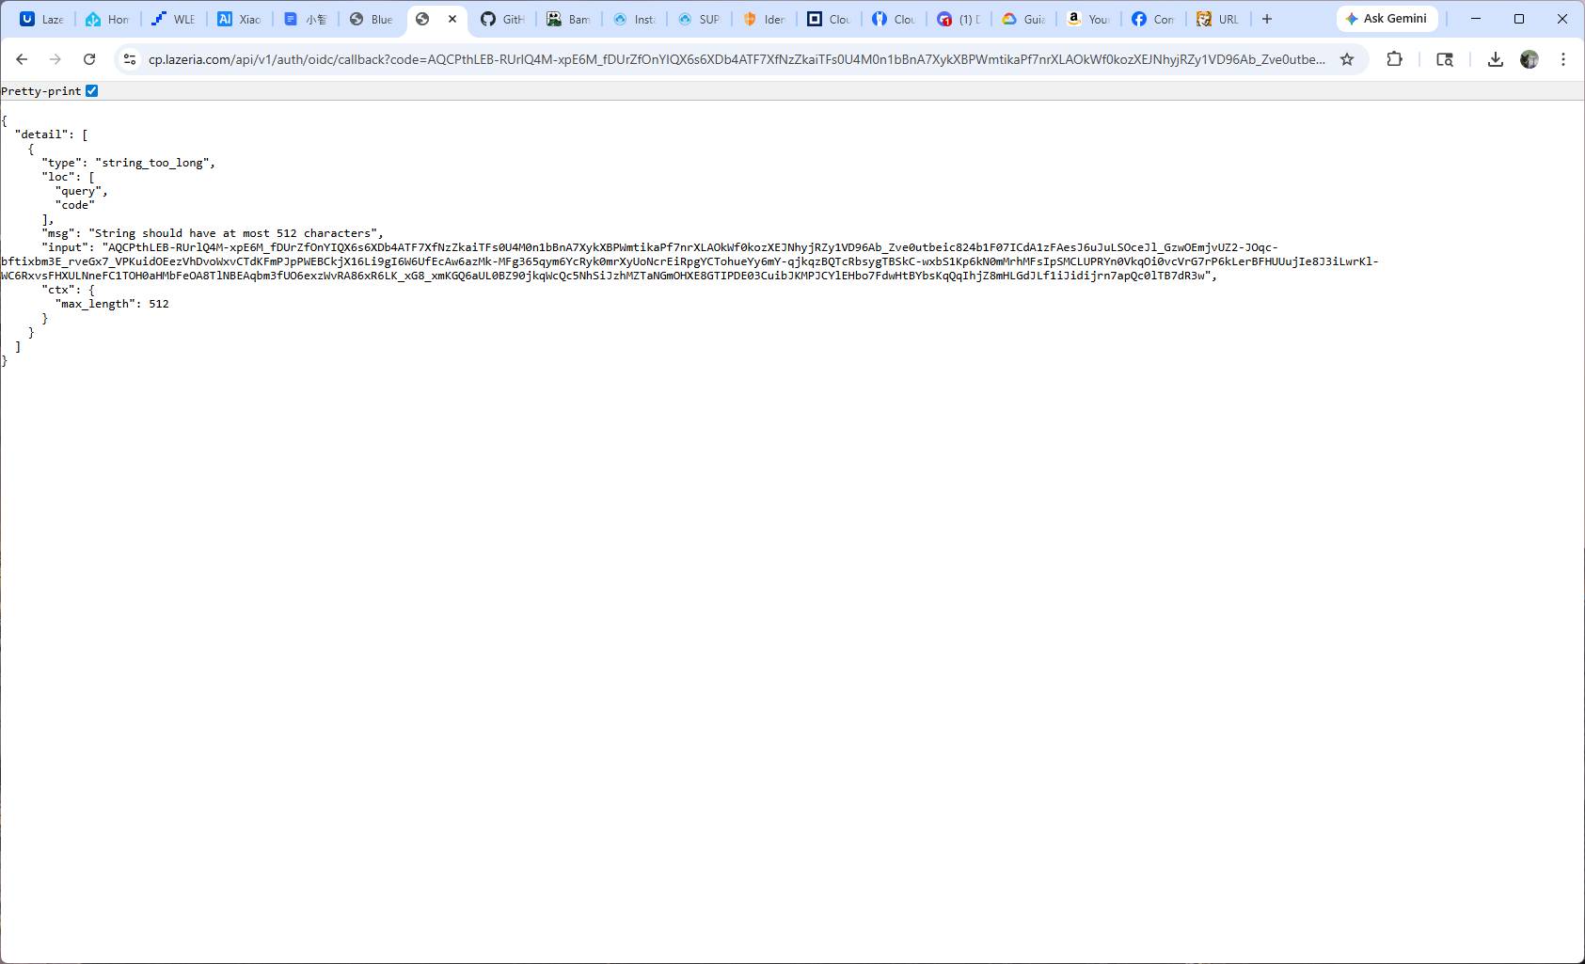Switch to the Facebook tab

point(1152,19)
